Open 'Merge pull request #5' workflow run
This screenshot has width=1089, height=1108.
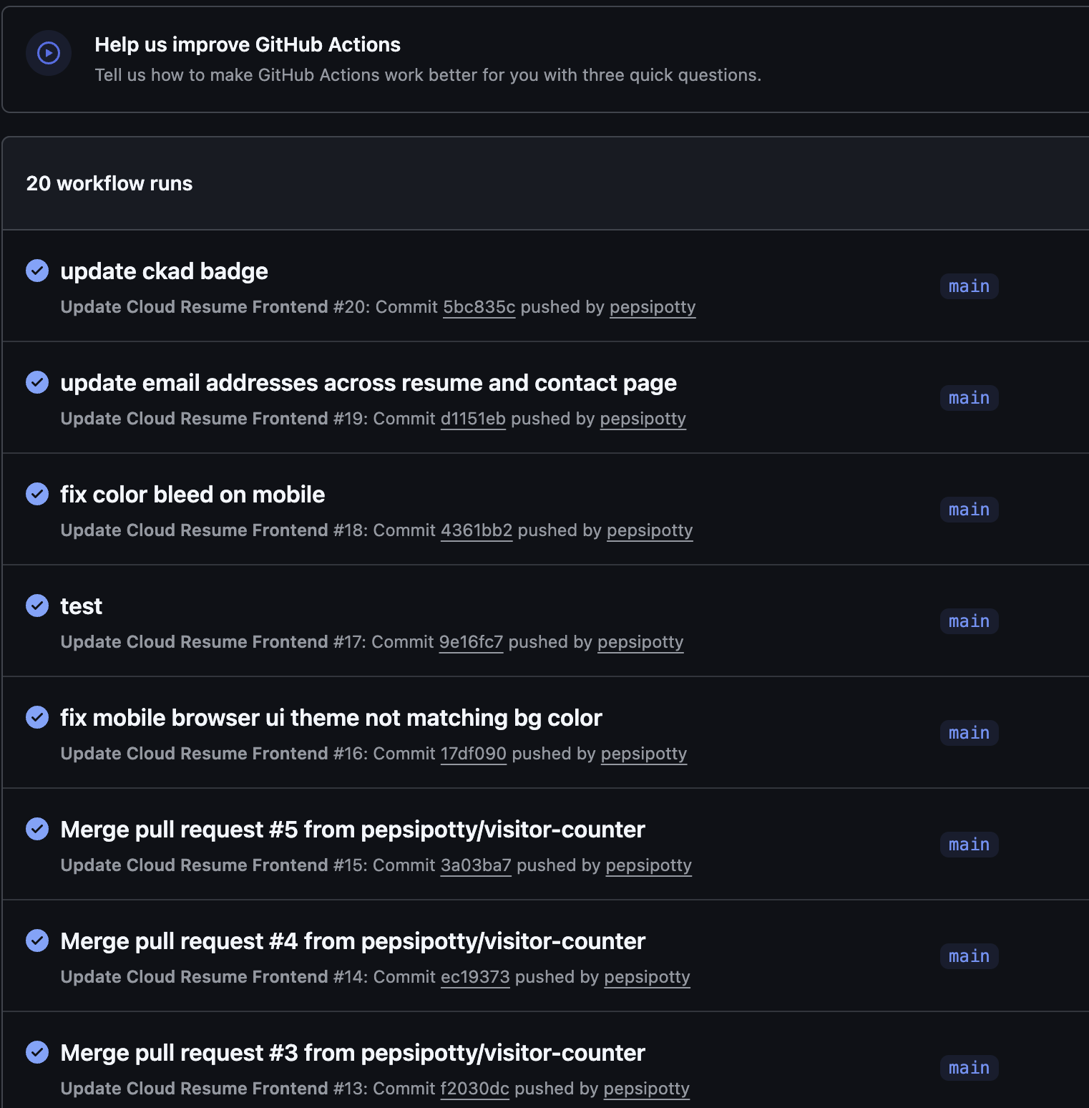[353, 830]
